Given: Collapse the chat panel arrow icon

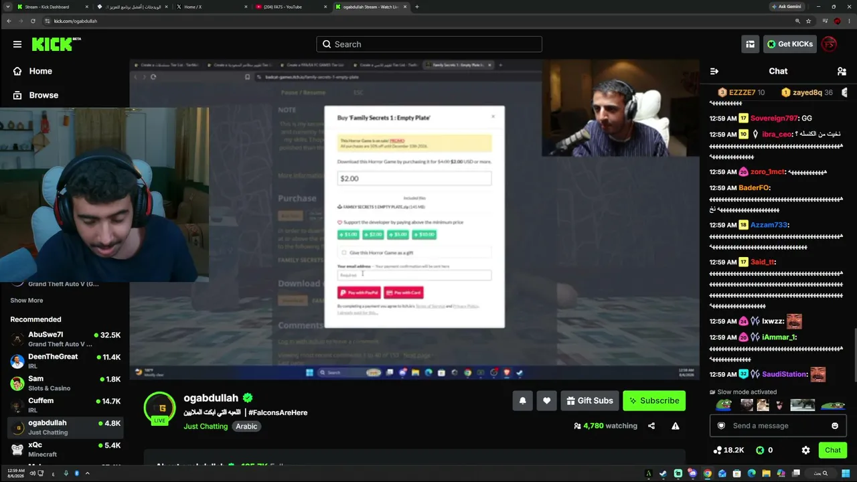Looking at the screenshot, I should click(714, 71).
